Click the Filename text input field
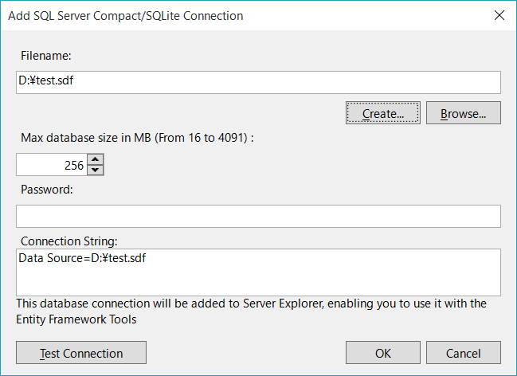Screen dimensions: 517x376 click(x=258, y=82)
